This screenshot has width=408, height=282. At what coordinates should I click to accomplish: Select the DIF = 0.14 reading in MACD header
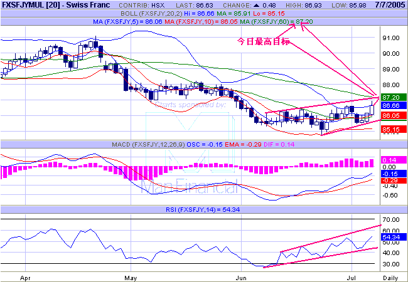pyautogui.click(x=279, y=144)
